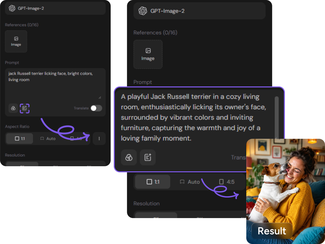Click the Resolution label in the right panel

(147, 204)
